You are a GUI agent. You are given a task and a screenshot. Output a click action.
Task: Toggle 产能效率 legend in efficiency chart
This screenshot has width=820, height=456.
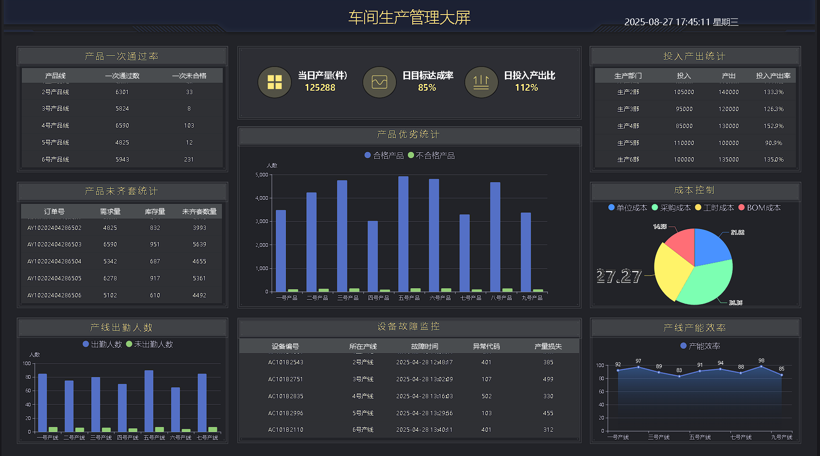coord(700,346)
